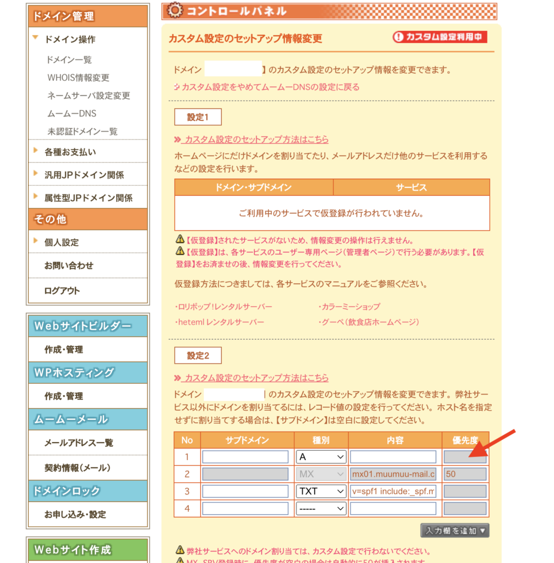
Task: Click subdomain field in row 4
Action: 245,509
